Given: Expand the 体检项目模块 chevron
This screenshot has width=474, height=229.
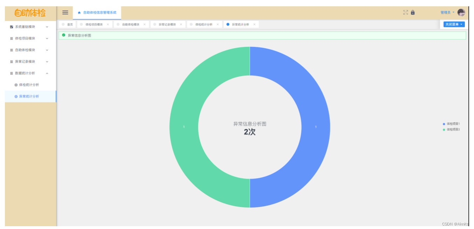Looking at the screenshot, I should [47, 39].
